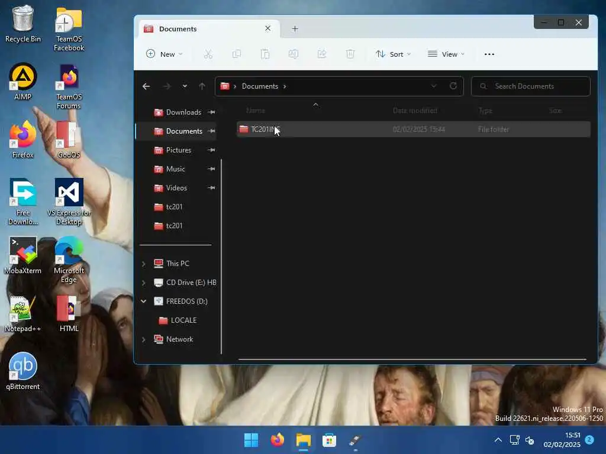Open the New dropdown menu
This screenshot has height=454, width=606.
click(165, 54)
